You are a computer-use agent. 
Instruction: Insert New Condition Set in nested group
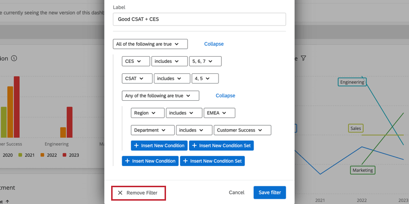tap(221, 145)
